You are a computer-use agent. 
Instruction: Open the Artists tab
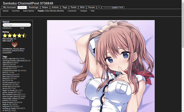pos(55,7)
